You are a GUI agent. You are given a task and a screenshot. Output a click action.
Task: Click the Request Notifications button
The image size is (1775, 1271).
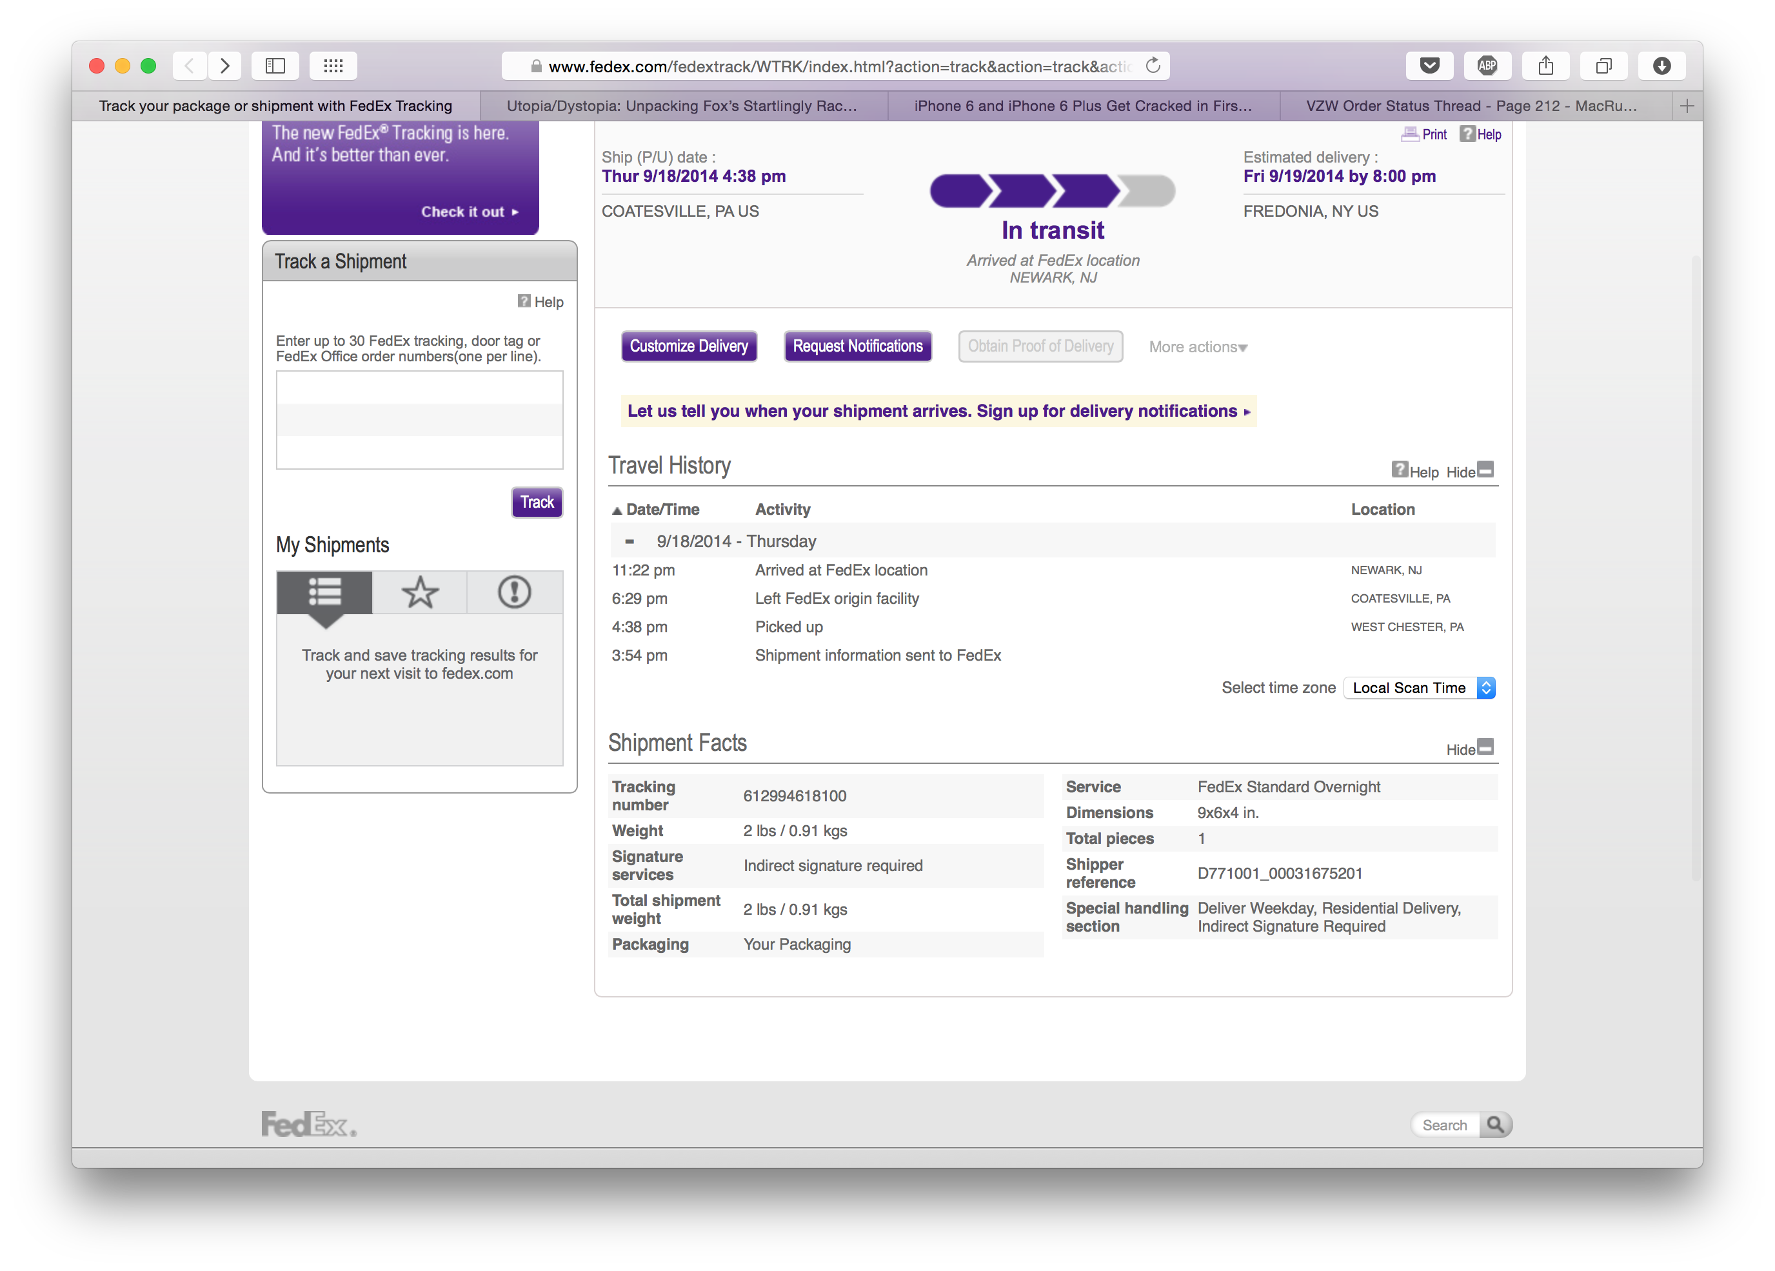pos(857,346)
